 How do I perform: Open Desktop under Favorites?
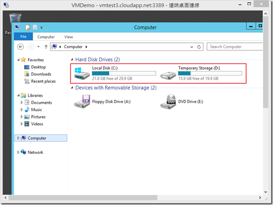point(38,67)
